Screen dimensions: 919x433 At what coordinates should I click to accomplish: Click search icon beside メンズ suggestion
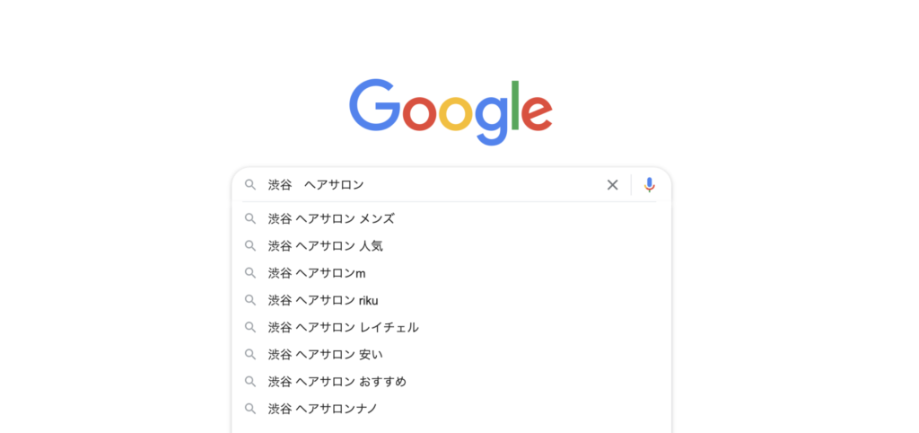(x=250, y=219)
